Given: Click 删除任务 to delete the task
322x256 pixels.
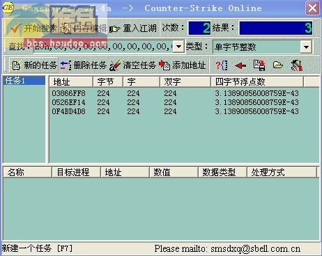Looking at the screenshot, I should pyautogui.click(x=83, y=65).
